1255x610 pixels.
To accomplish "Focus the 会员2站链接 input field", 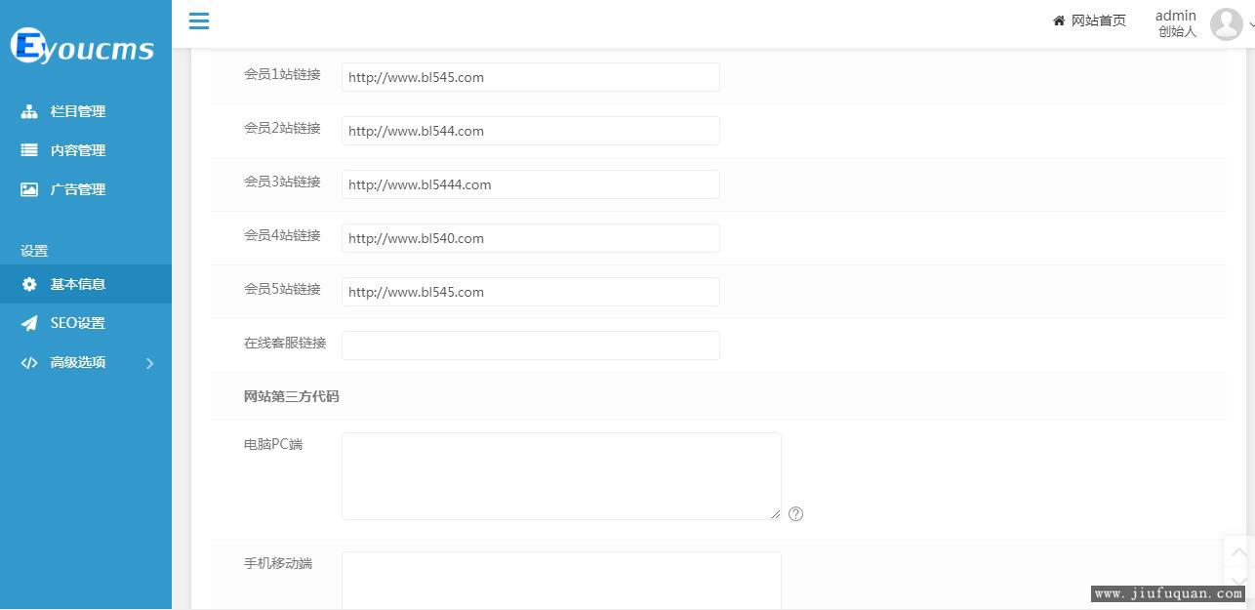I will click(531, 131).
